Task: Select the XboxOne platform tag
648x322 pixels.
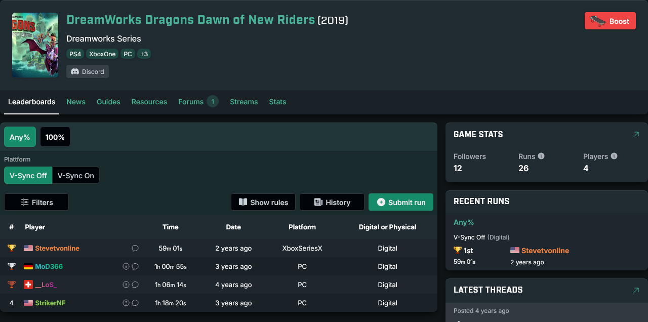Action: coord(102,54)
